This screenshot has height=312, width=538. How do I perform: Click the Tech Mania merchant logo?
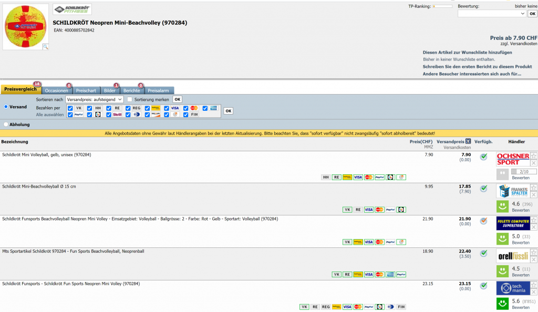513,288
